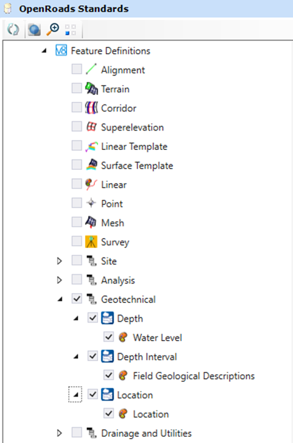Viewport: 293px width, 443px height.
Task: Enable the Alignment checkbox
Action: pyautogui.click(x=77, y=69)
